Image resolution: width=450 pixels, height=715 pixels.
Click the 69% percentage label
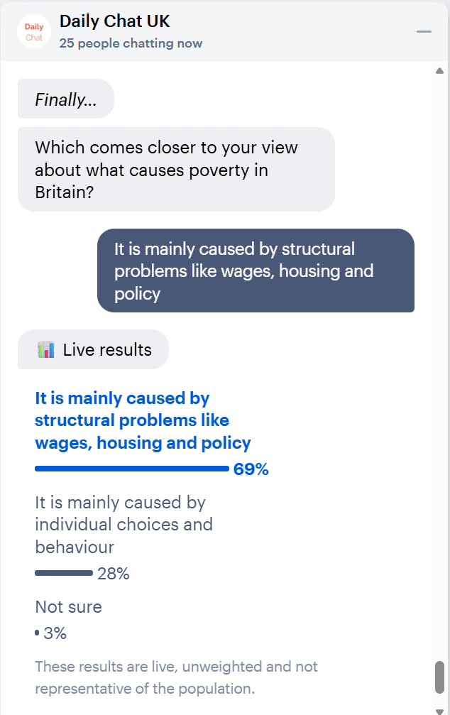pos(251,469)
